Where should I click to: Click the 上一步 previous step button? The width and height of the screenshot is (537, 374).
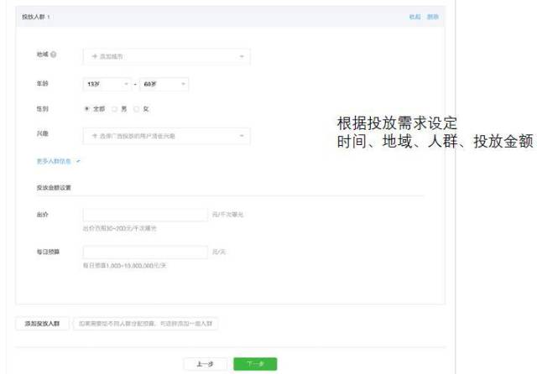tap(204, 364)
